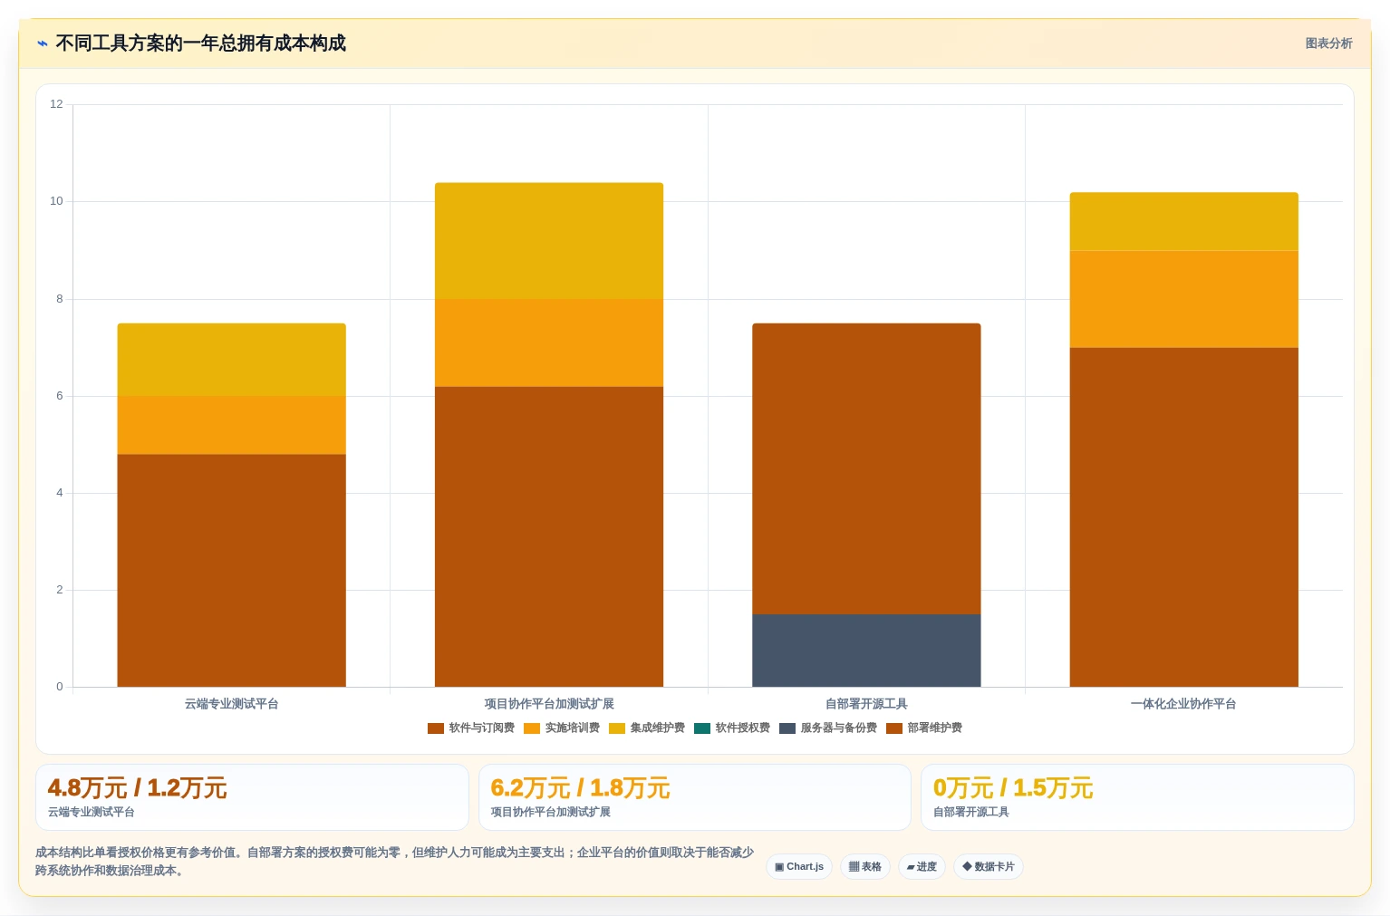Click the 一体化企业协作平台 yellow maintenance segment

coord(1183,221)
